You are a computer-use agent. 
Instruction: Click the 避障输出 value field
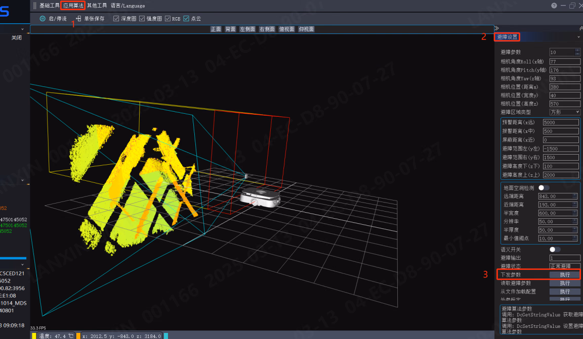565,258
